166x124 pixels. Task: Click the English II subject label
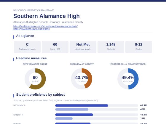tap(18, 115)
